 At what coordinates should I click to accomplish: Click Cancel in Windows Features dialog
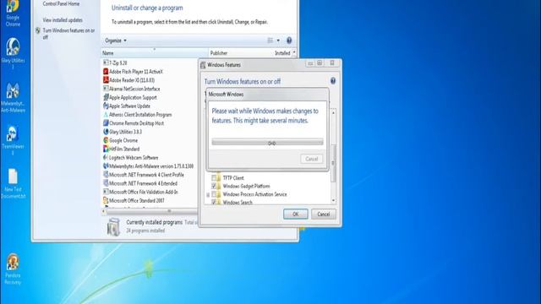pos(323,214)
